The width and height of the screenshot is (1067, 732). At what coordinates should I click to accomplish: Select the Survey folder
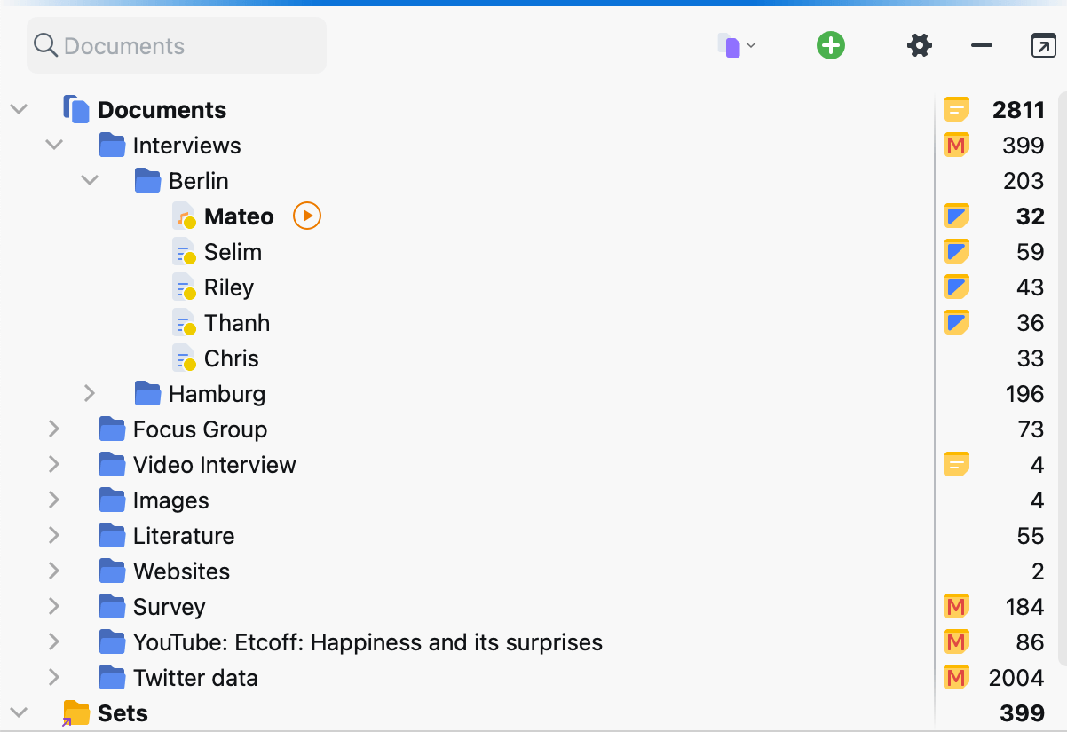point(169,607)
